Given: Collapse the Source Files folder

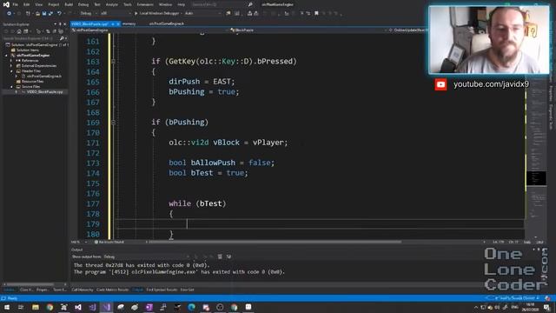Looking at the screenshot, I should click(x=11, y=87).
